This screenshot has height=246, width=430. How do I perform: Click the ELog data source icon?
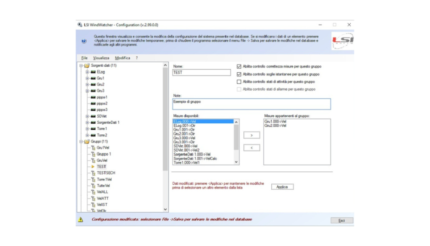tap(93, 72)
